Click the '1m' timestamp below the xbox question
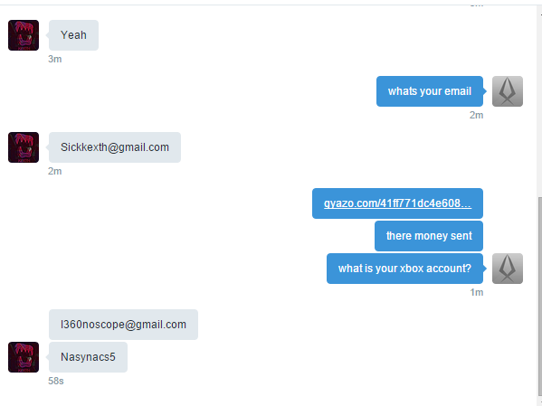This screenshot has width=542, height=406. pyautogui.click(x=476, y=292)
